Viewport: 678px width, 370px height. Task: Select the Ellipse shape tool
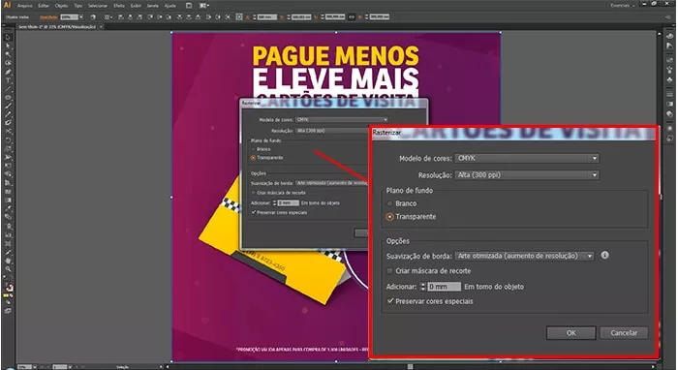pos(8,98)
